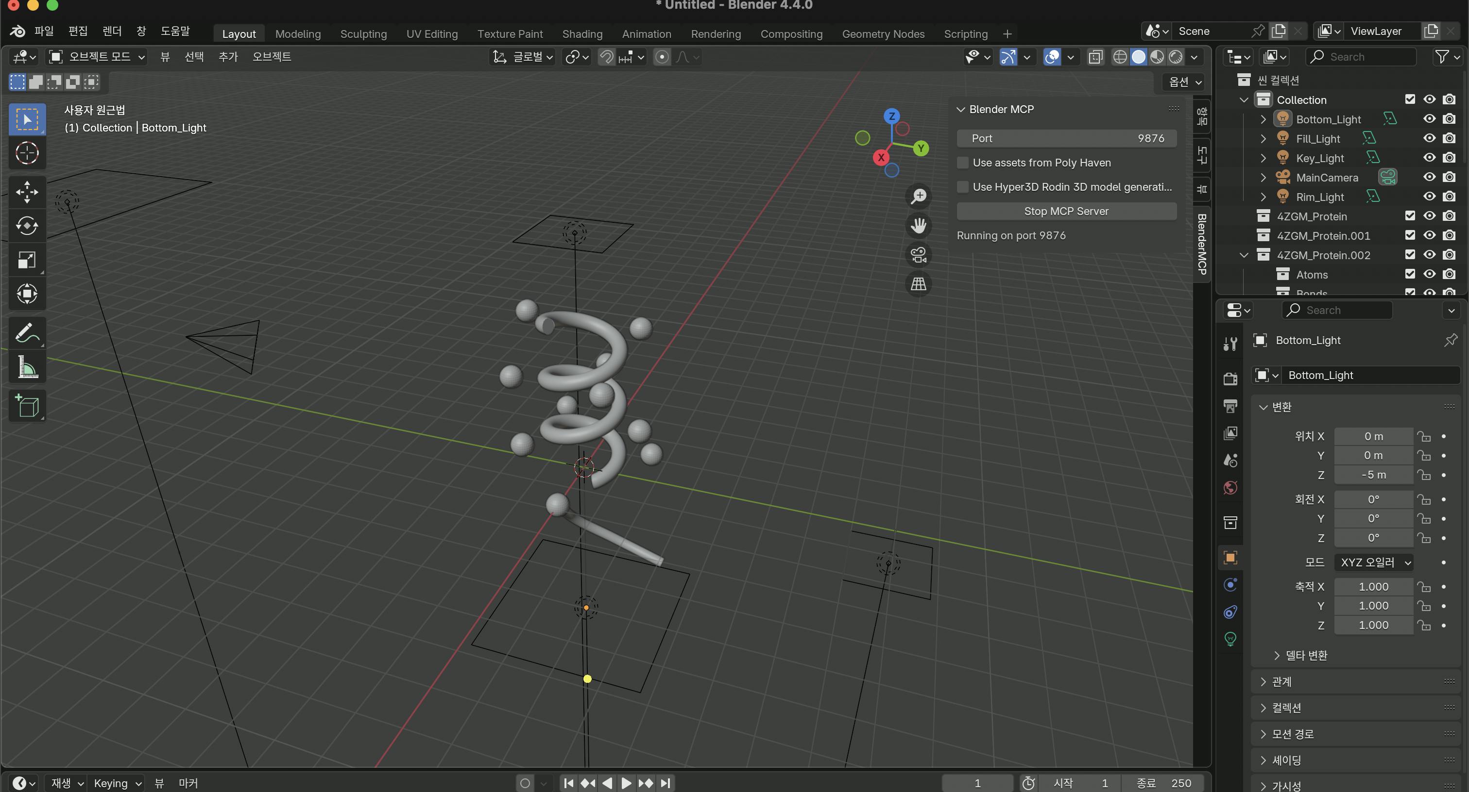The height and width of the screenshot is (792, 1469).
Task: Select the Move tool in toolbar
Action: [27, 191]
